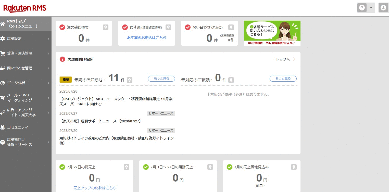Open 問い合わせ管理 menu item
Viewport: 389px width, 192px height.
[26, 68]
